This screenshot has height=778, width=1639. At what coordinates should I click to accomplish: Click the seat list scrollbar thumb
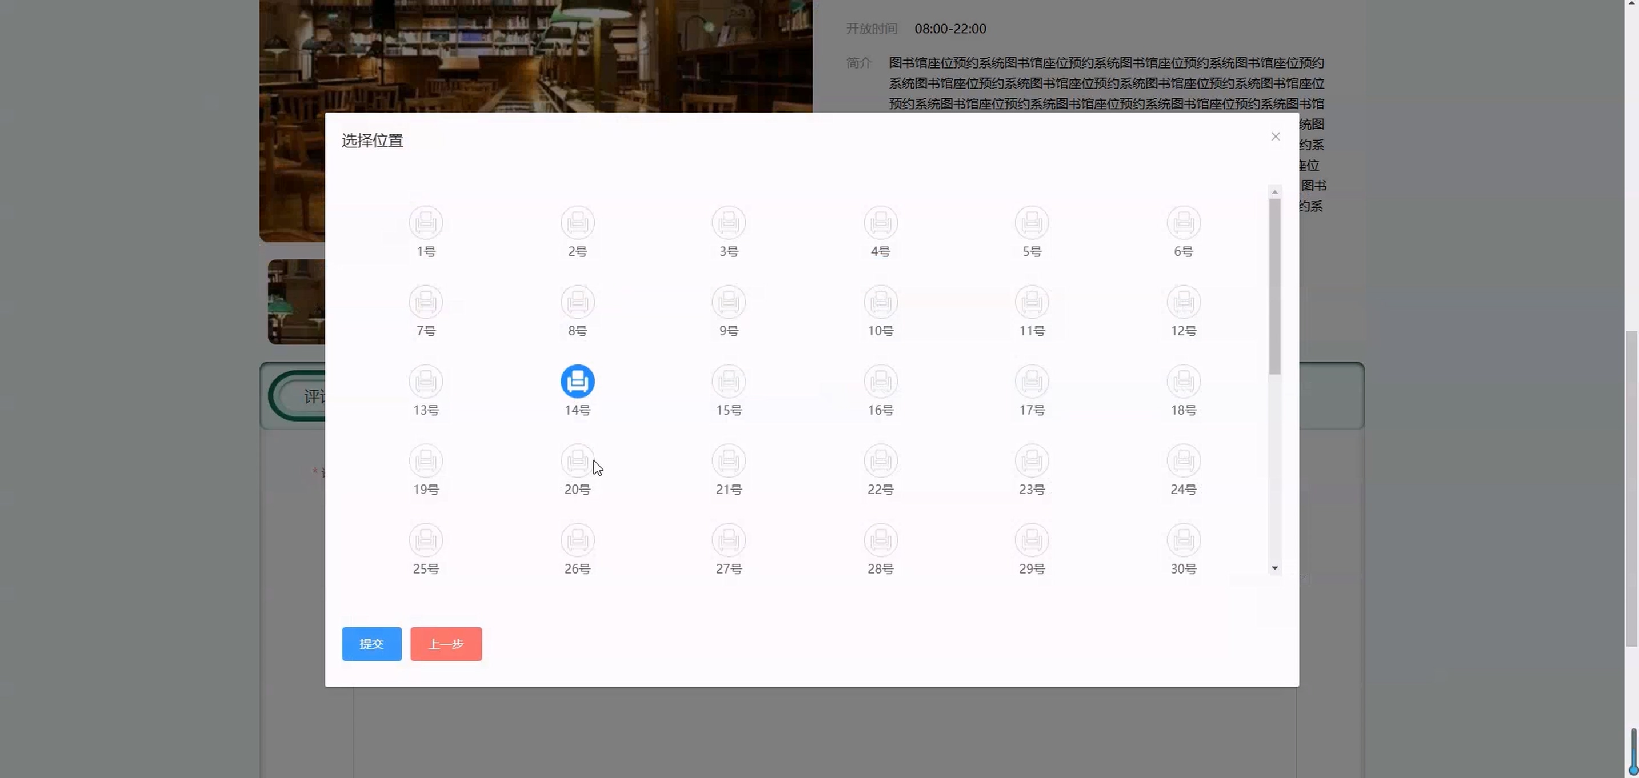click(1274, 286)
